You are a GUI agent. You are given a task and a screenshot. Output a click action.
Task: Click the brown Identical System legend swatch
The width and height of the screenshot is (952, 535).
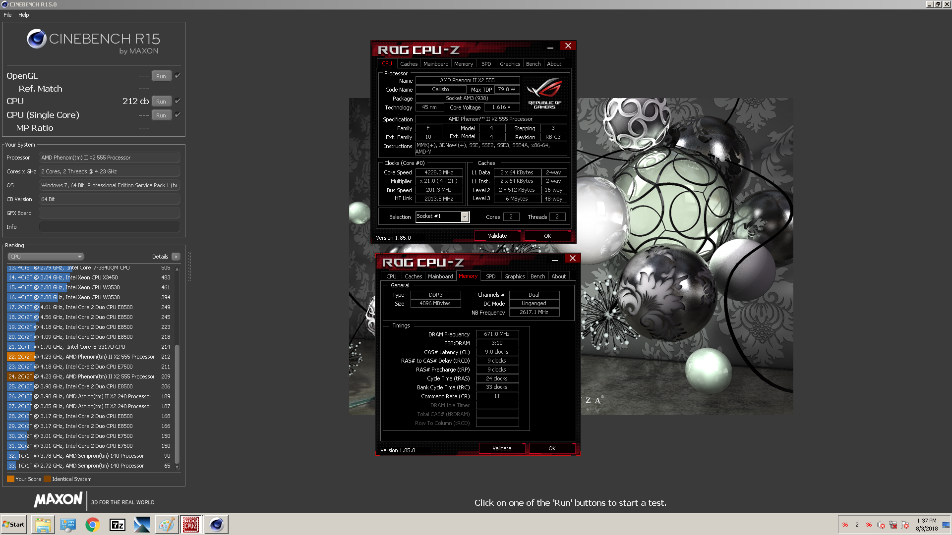pyautogui.click(x=47, y=479)
